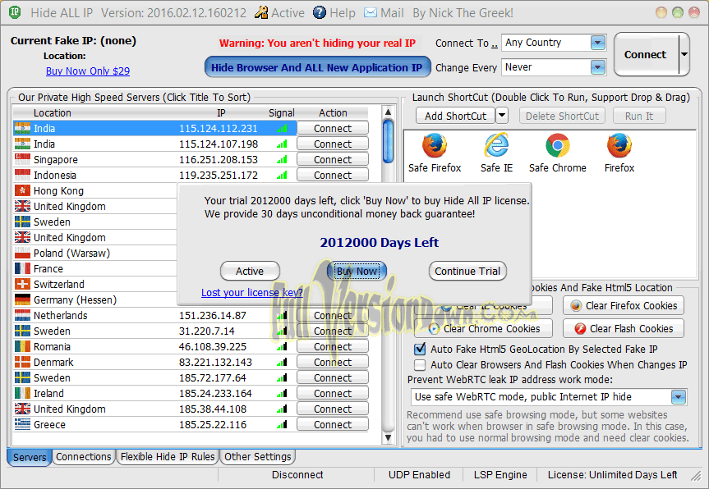709x489 pixels.
Task: Launch the Safe IE shortcut icon
Action: pos(496,145)
